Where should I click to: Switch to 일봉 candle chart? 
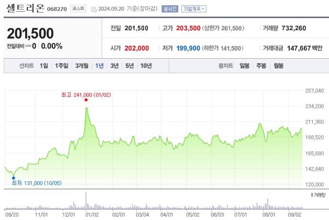coord(245,66)
